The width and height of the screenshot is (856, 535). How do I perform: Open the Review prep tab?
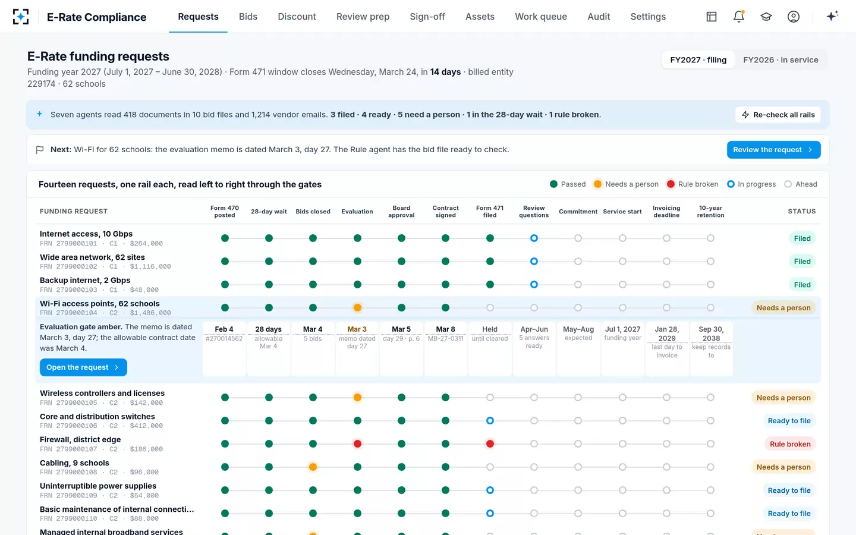363,17
